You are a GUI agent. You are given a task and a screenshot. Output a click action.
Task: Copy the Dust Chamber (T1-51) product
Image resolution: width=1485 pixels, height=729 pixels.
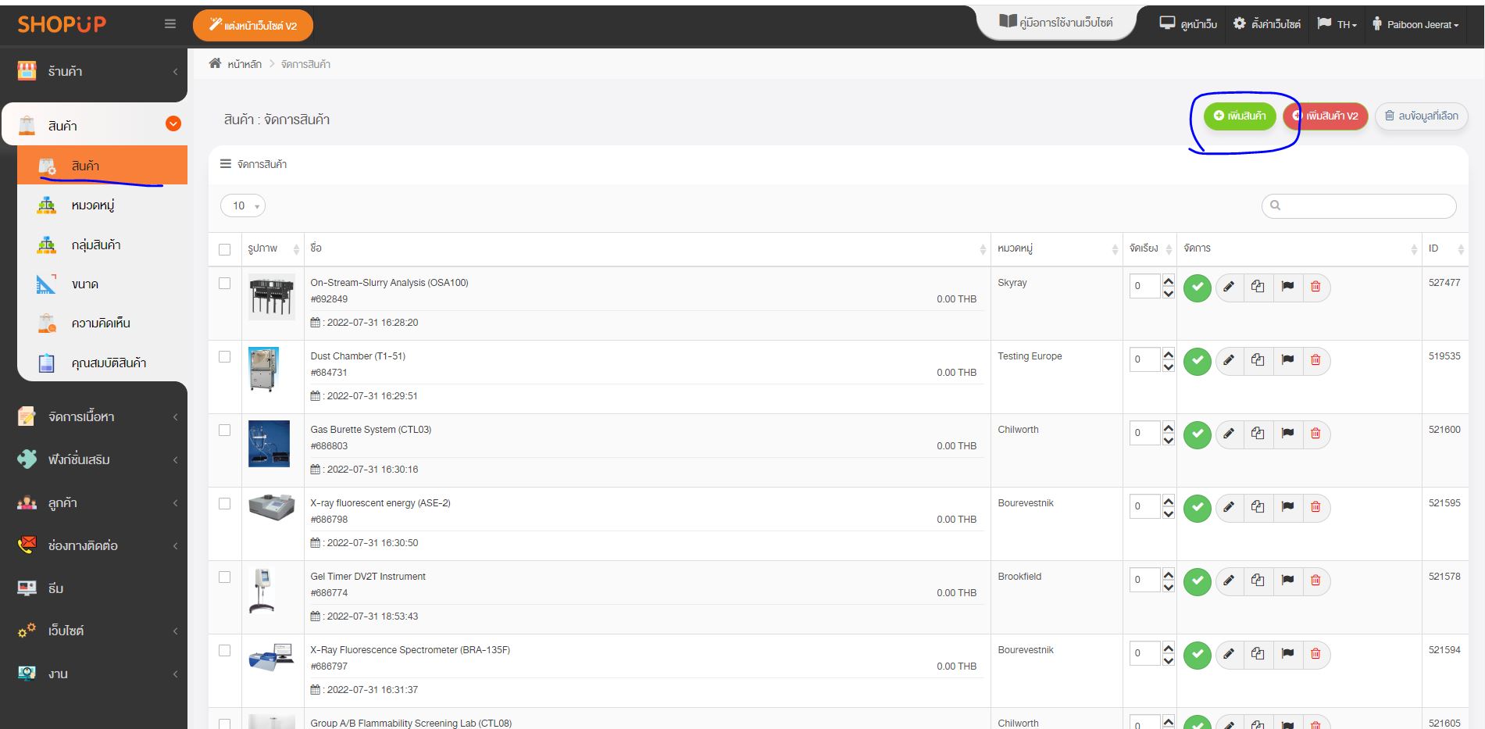(1258, 360)
